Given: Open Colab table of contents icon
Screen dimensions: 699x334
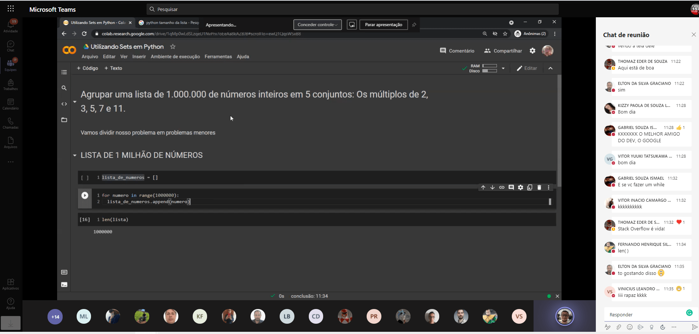Looking at the screenshot, I should [64, 72].
